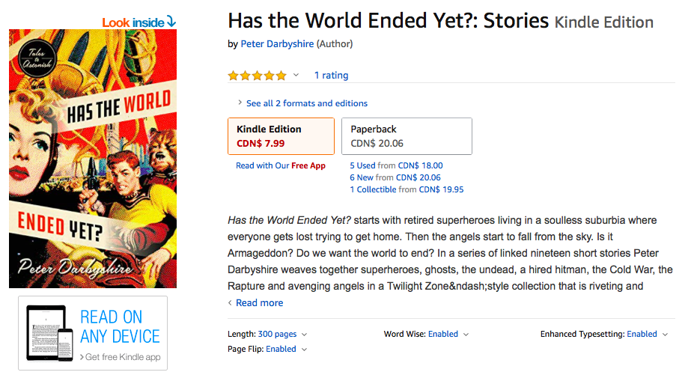Select the Kindle Edition format tab
The height and width of the screenshot is (381, 691).
point(281,136)
